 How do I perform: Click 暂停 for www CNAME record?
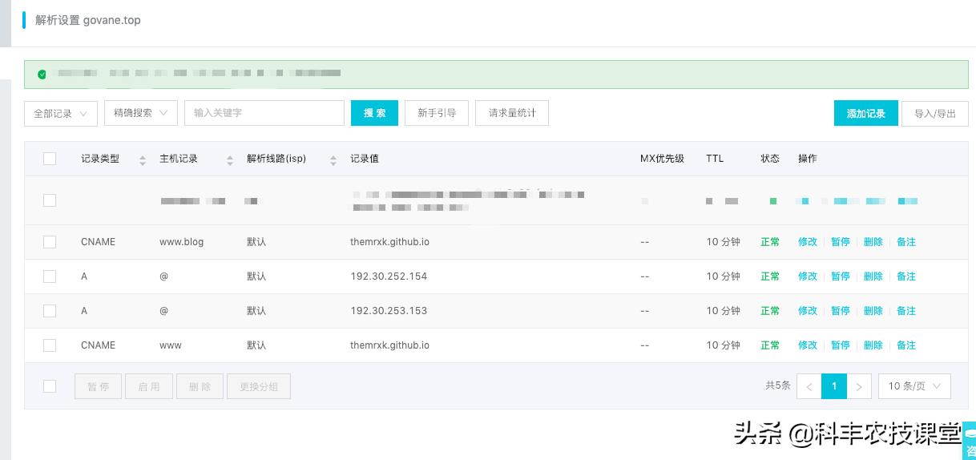coord(841,345)
